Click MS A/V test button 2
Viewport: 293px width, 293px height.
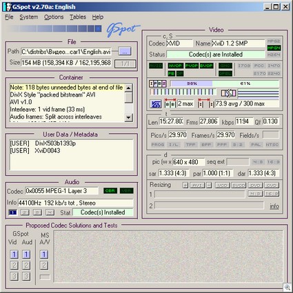point(44,265)
